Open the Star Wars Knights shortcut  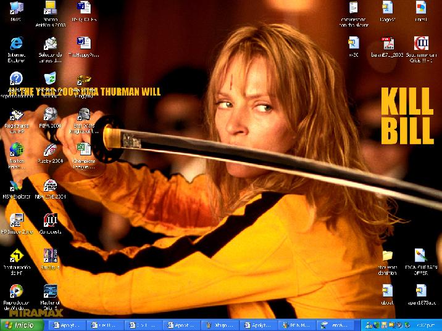[83, 115]
